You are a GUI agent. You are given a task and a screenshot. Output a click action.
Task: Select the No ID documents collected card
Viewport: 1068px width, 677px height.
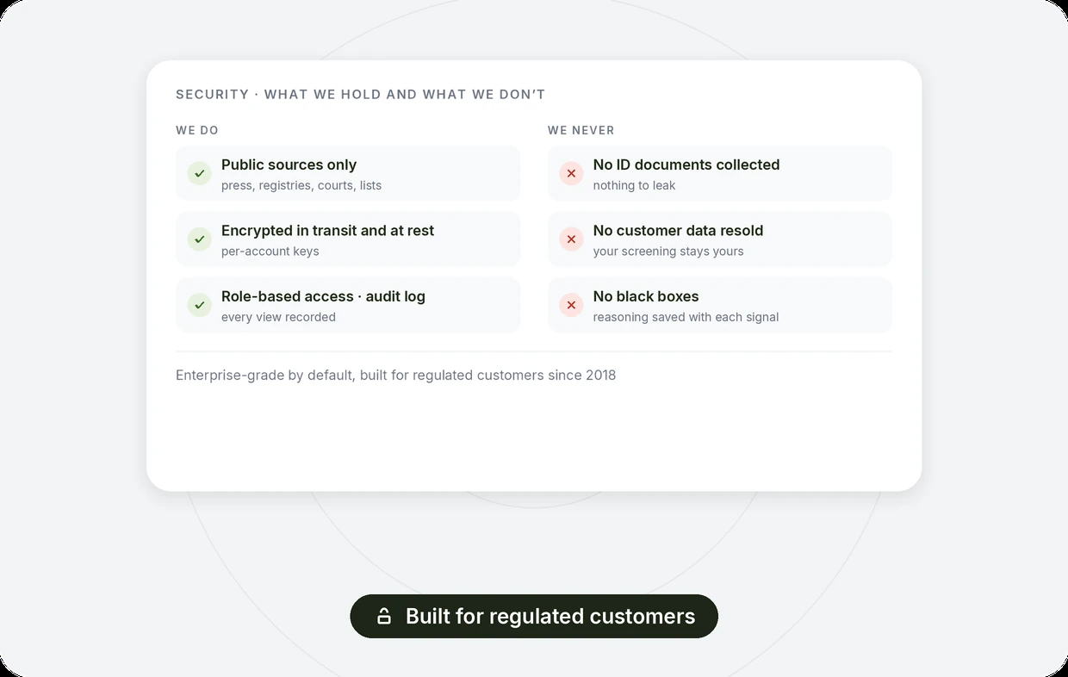coord(720,173)
